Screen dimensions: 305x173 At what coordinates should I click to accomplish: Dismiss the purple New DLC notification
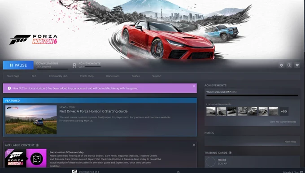tap(194, 86)
